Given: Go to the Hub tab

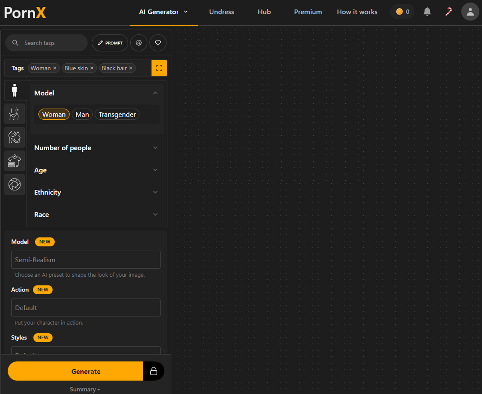Looking at the screenshot, I should tap(264, 12).
